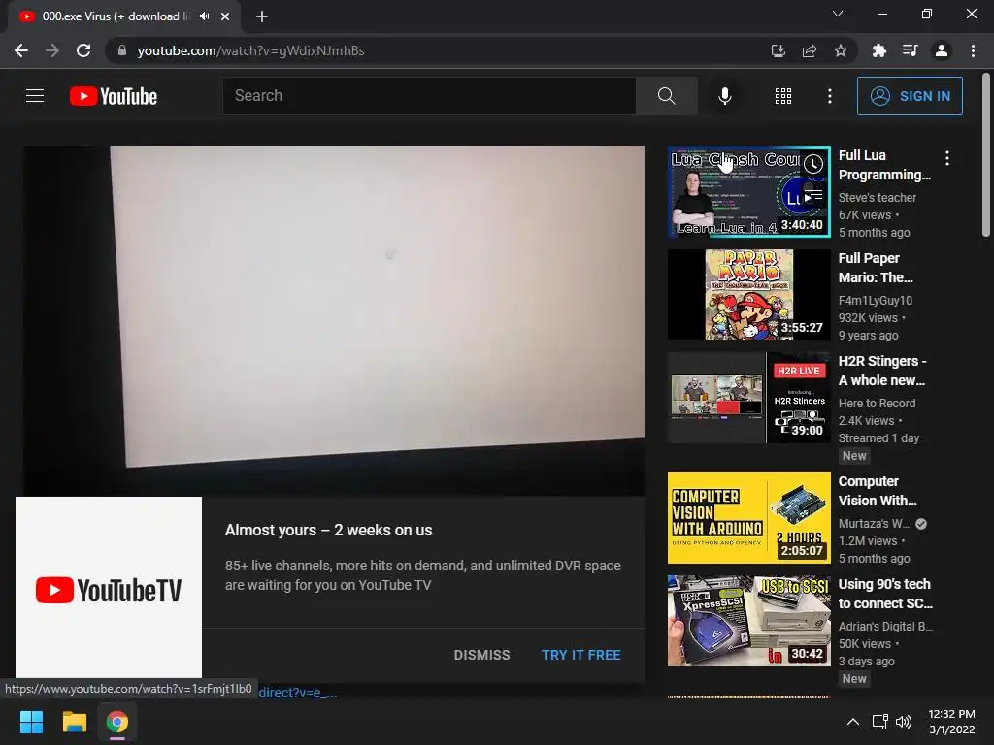
Task: Install app icon in address bar
Action: (x=778, y=50)
